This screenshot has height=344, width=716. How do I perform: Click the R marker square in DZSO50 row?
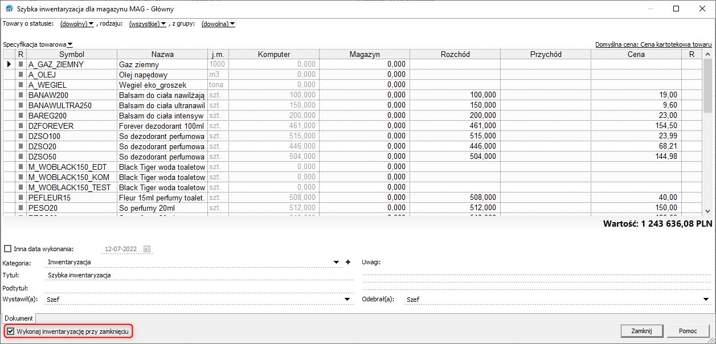21,157
